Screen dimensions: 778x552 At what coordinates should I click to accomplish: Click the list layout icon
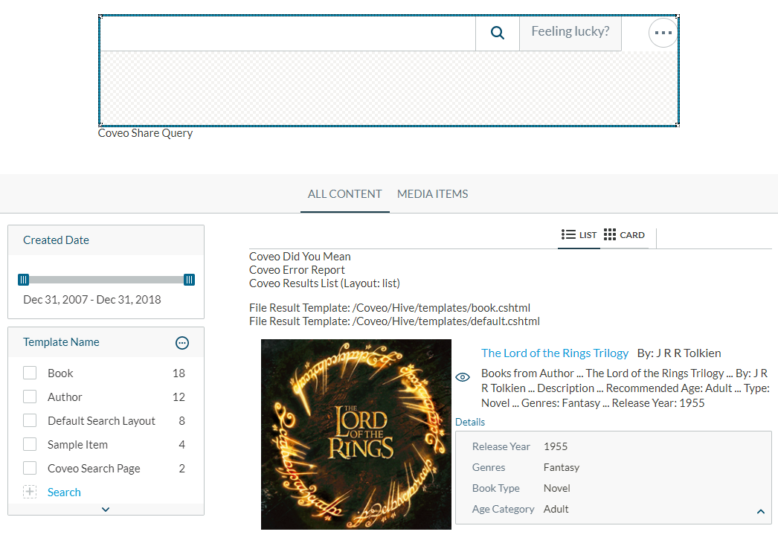(568, 234)
